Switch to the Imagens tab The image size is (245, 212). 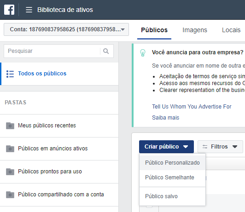coord(195,30)
